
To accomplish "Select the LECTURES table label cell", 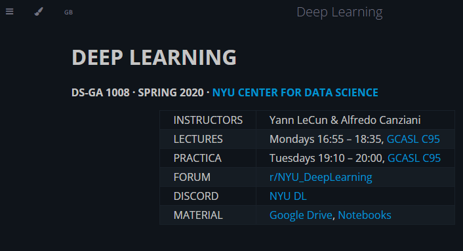I will (208, 139).
